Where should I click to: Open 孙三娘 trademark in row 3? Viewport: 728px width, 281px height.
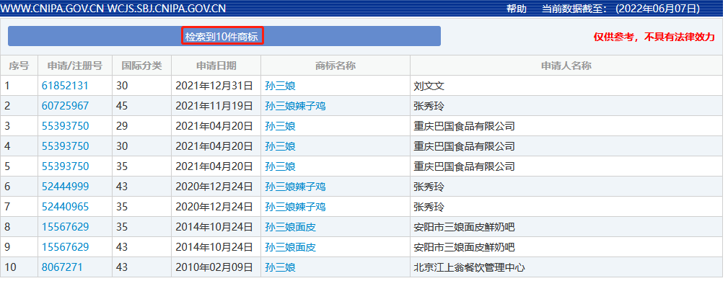(x=280, y=126)
